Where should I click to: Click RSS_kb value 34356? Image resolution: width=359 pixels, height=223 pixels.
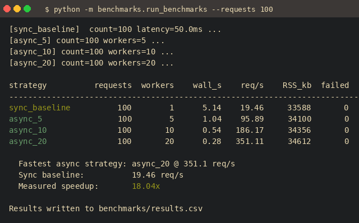[299, 130]
